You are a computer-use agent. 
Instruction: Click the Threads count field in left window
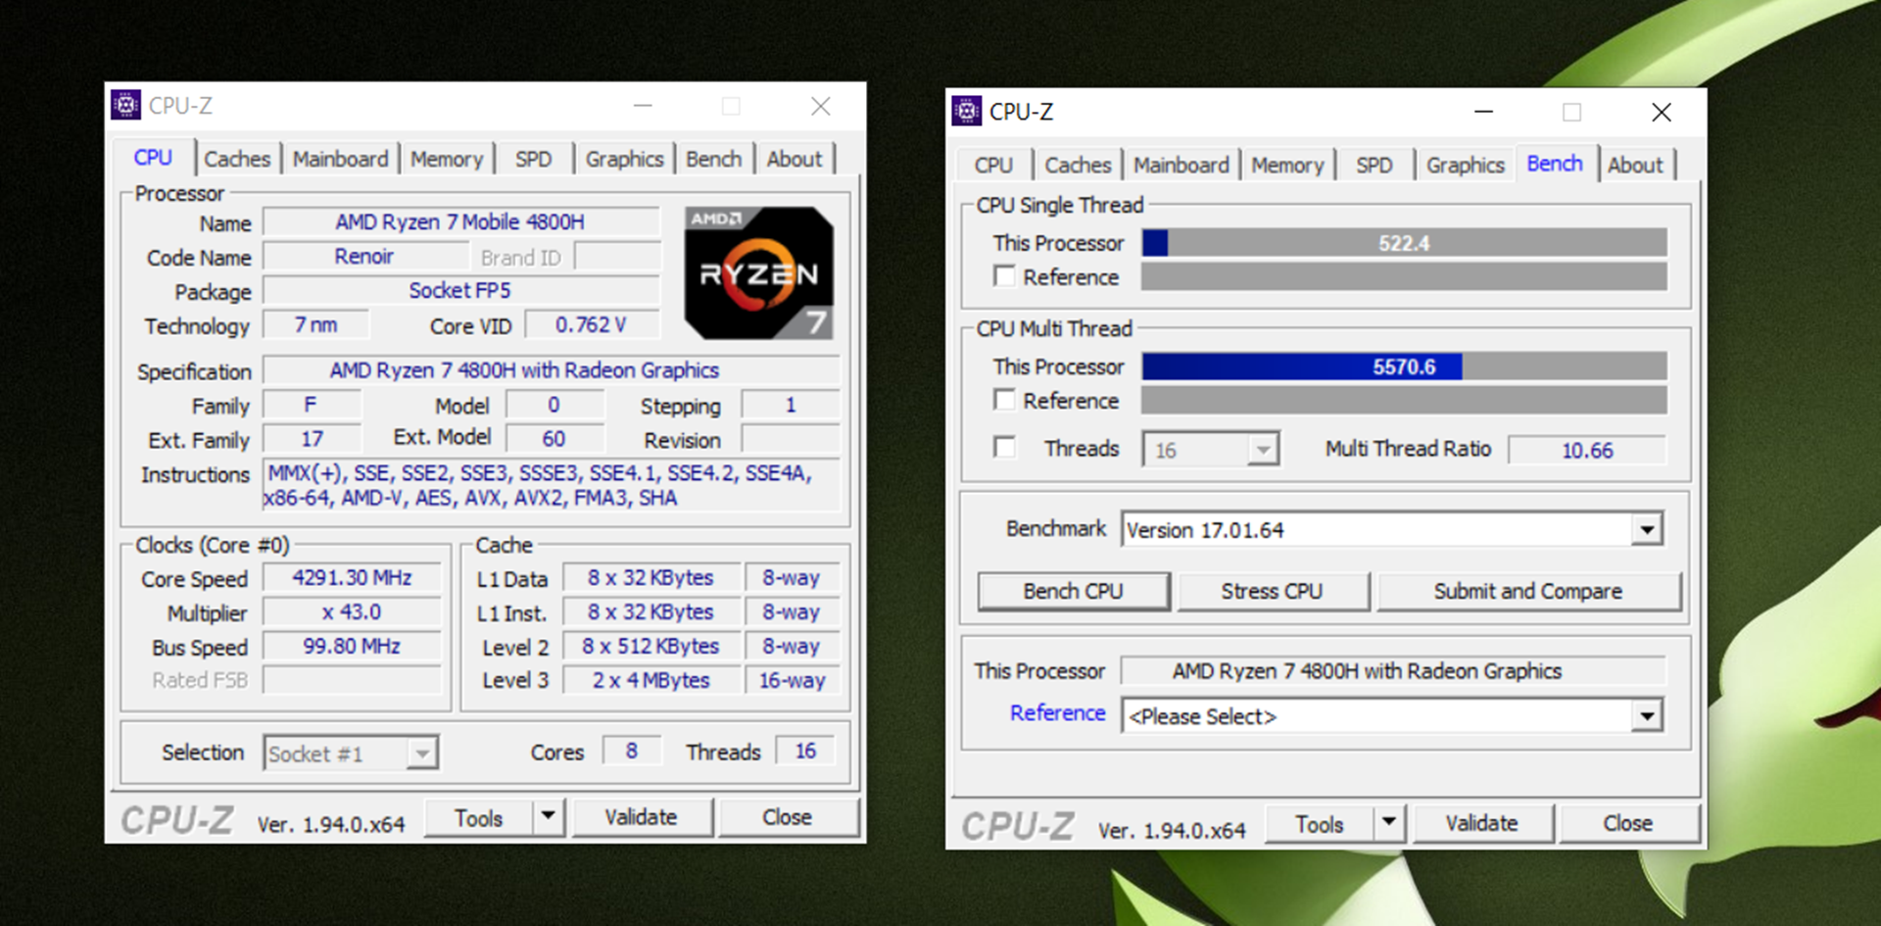tap(805, 752)
